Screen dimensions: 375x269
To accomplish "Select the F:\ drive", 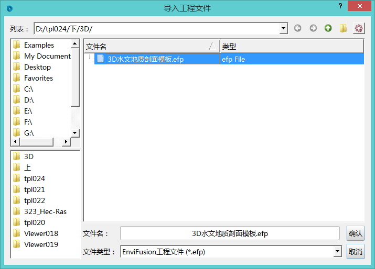I will click(28, 122).
